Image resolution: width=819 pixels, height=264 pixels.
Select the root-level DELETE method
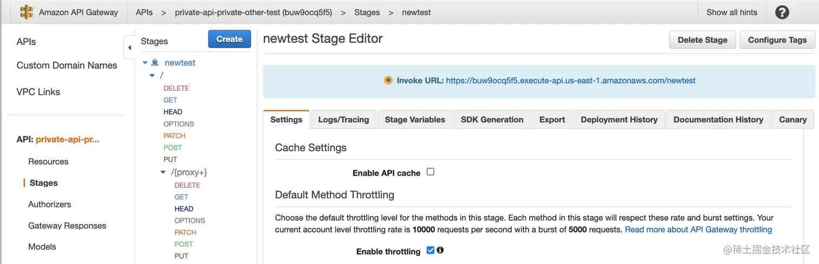coord(176,88)
